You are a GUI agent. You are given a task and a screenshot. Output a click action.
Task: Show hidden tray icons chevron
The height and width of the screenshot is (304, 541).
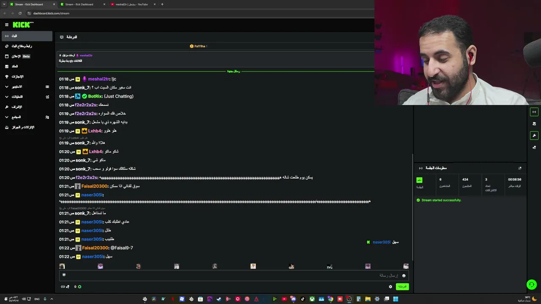coord(52,299)
